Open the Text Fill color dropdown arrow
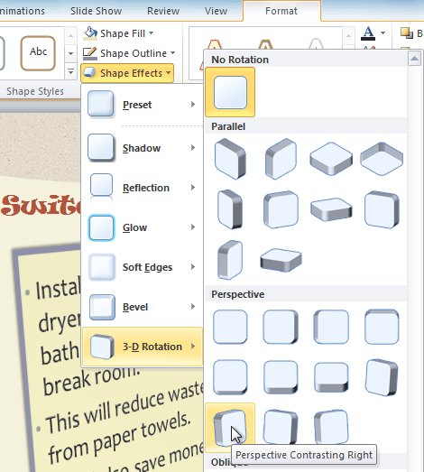The height and width of the screenshot is (472, 424). click(383, 32)
